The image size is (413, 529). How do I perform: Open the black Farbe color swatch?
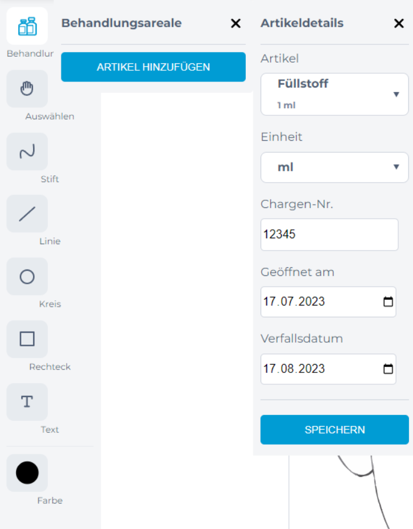[27, 473]
